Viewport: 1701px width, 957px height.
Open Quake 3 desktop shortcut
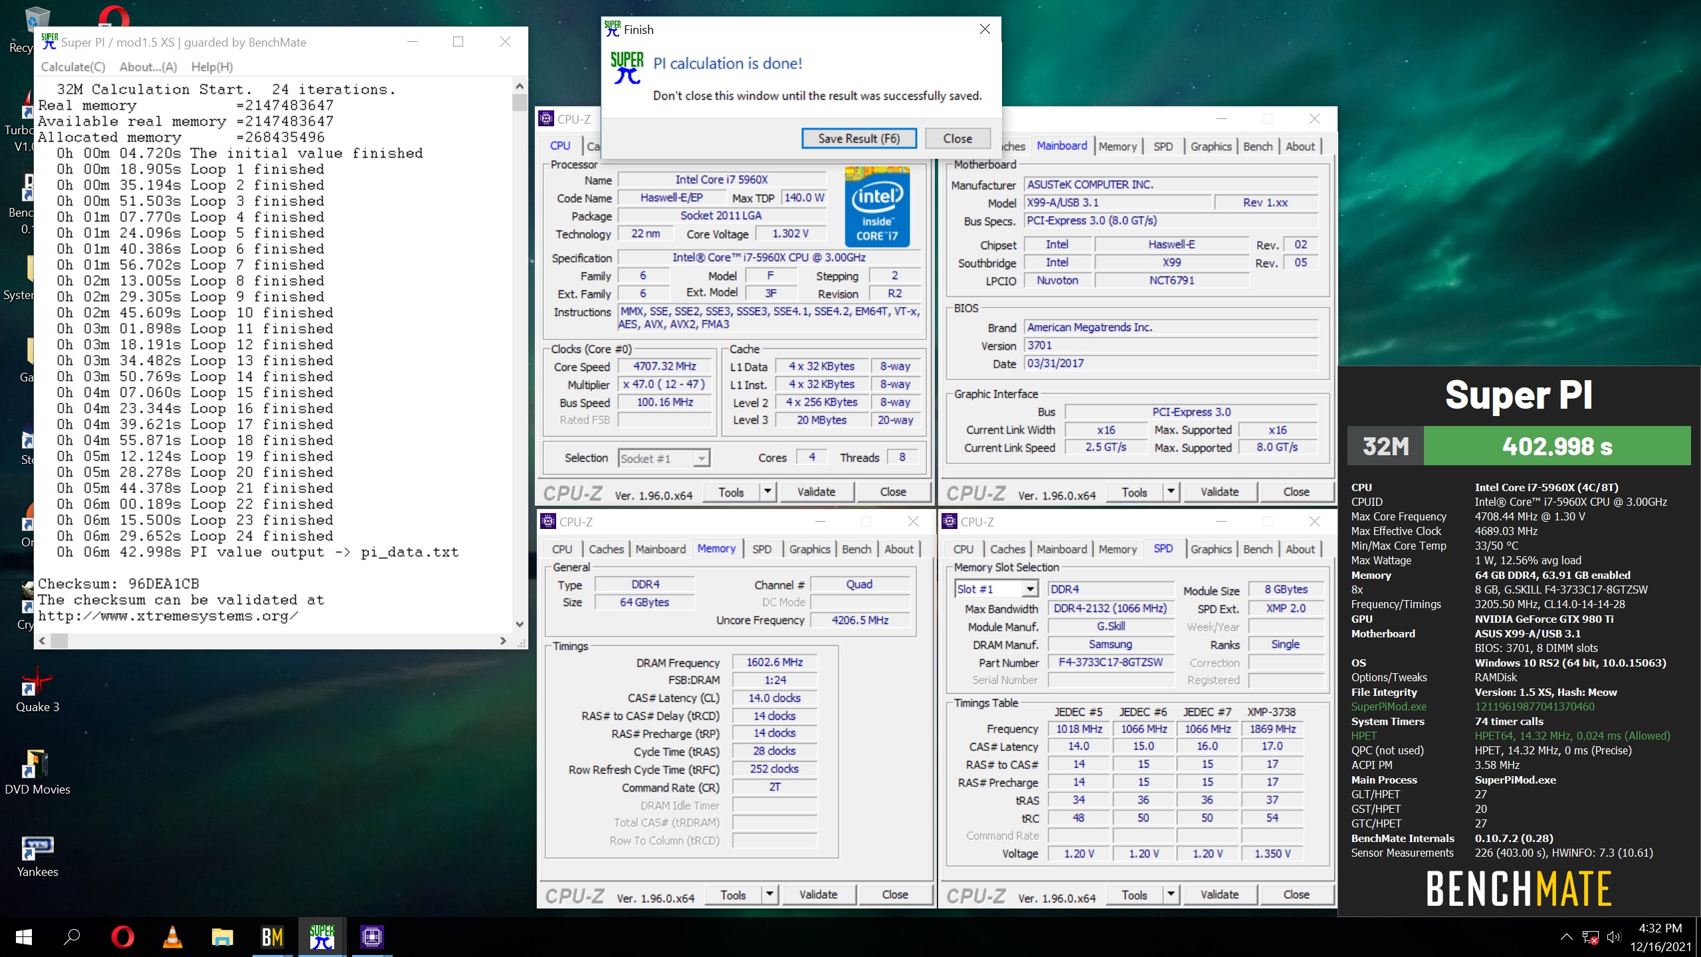(x=37, y=689)
